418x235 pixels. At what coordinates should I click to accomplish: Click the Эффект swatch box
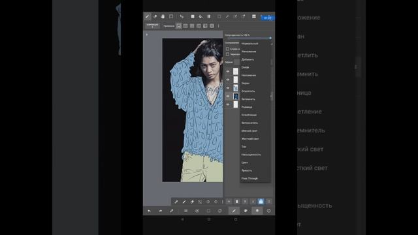236,62
